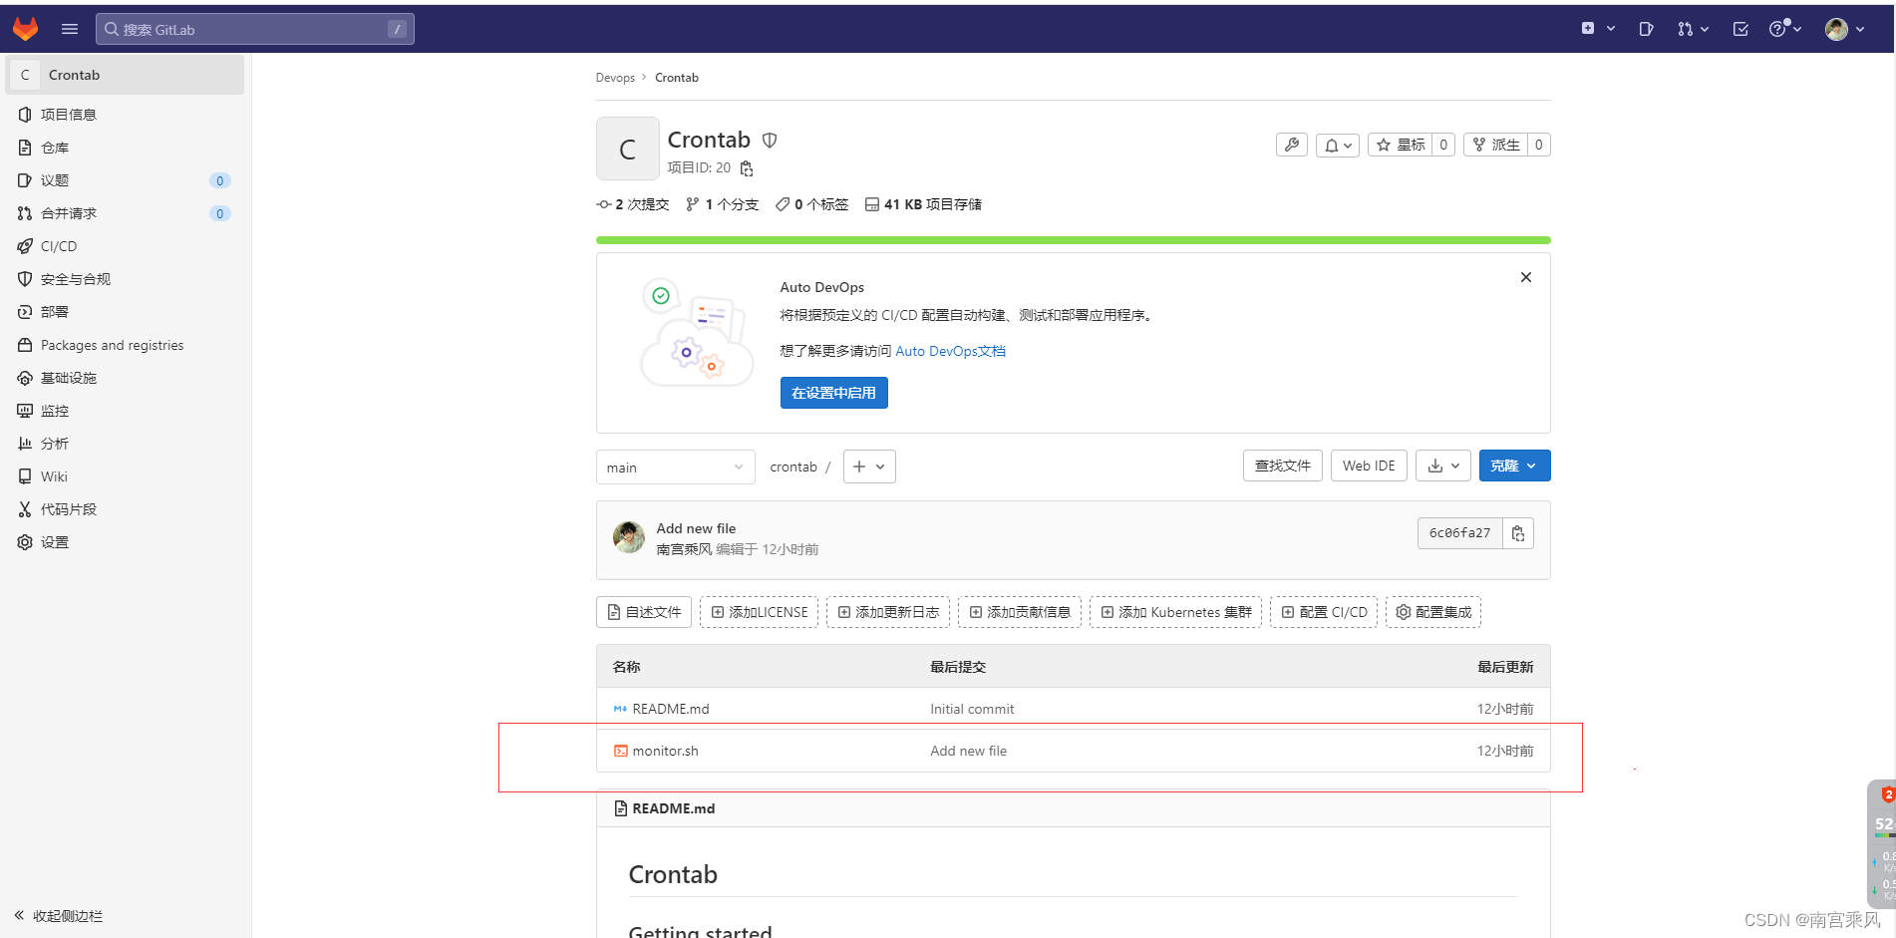Click the GitLab fox logo
This screenshot has height=938, width=1896.
(25, 29)
